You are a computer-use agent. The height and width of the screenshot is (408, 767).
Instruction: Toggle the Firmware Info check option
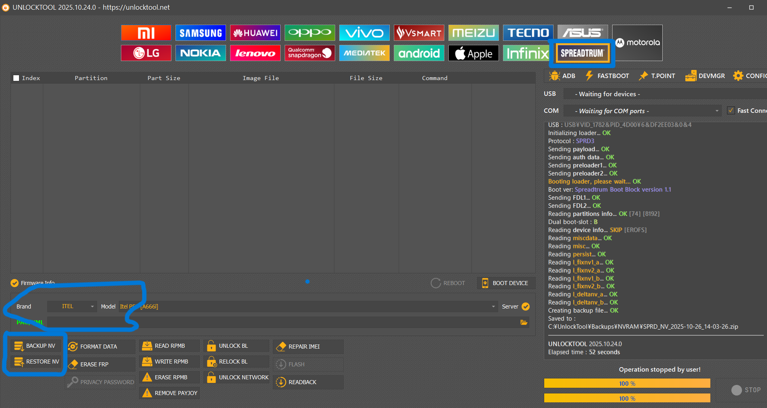point(15,283)
